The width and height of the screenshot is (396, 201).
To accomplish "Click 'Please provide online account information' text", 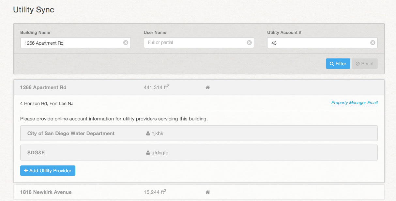I will 114,119.
